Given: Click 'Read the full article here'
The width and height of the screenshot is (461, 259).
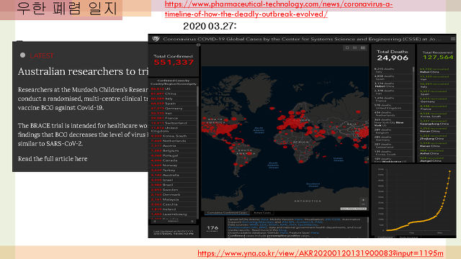Looking at the screenshot, I should pyautogui.click(x=53, y=159).
